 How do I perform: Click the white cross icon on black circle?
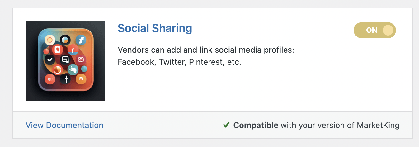[x=66, y=79]
